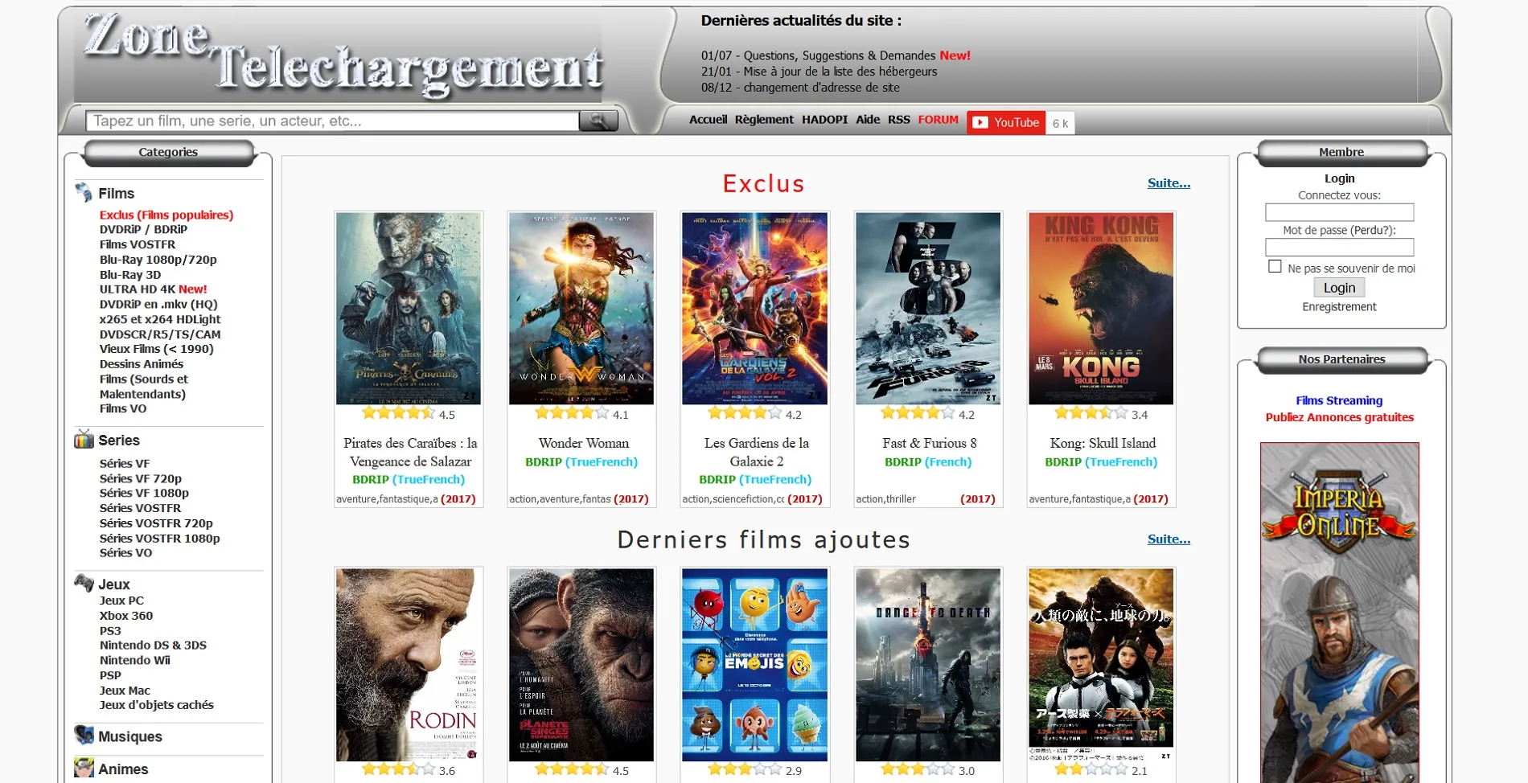Click the Animes category icon

tap(83, 769)
